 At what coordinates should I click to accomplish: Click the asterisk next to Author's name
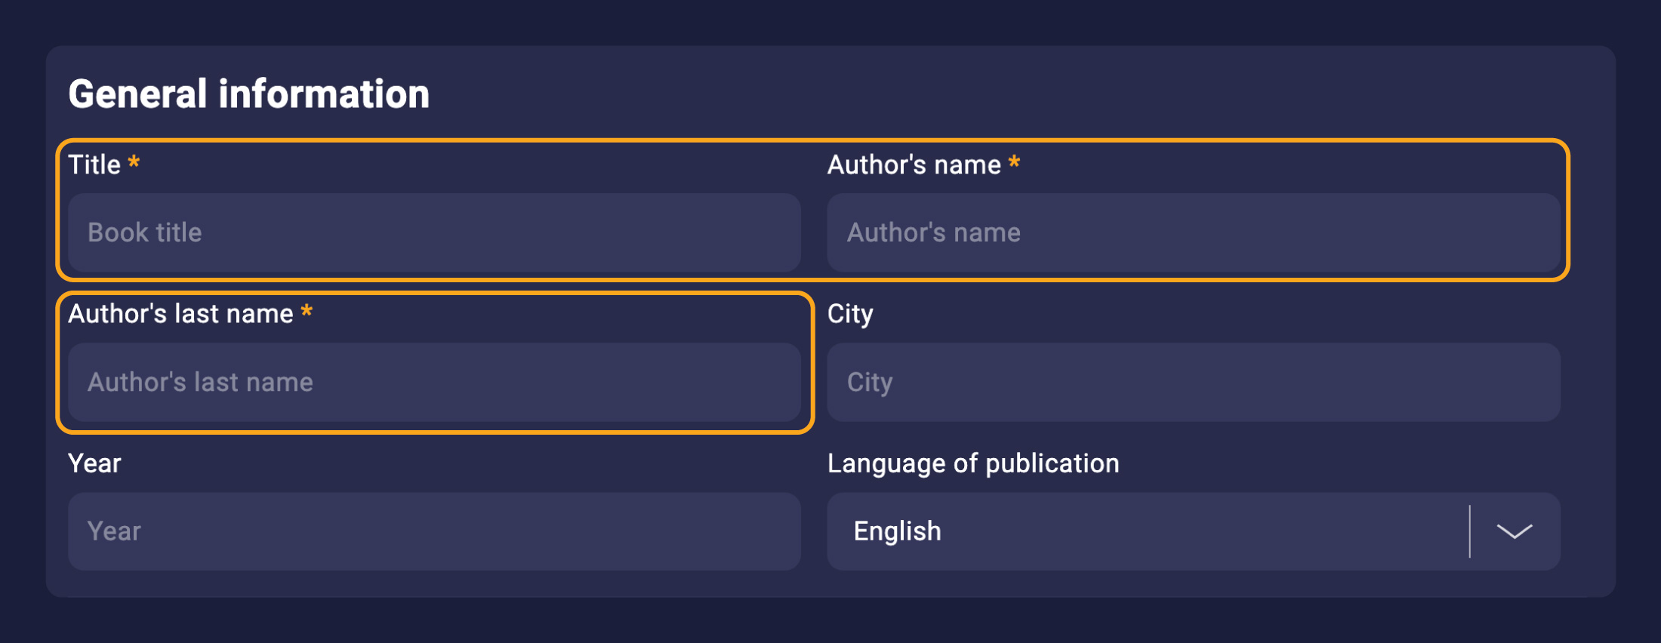[1014, 162]
